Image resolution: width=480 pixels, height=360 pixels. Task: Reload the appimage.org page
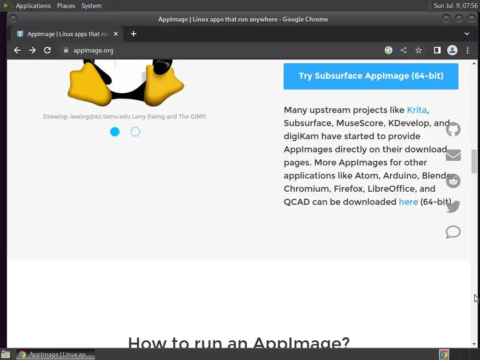pyautogui.click(x=47, y=50)
